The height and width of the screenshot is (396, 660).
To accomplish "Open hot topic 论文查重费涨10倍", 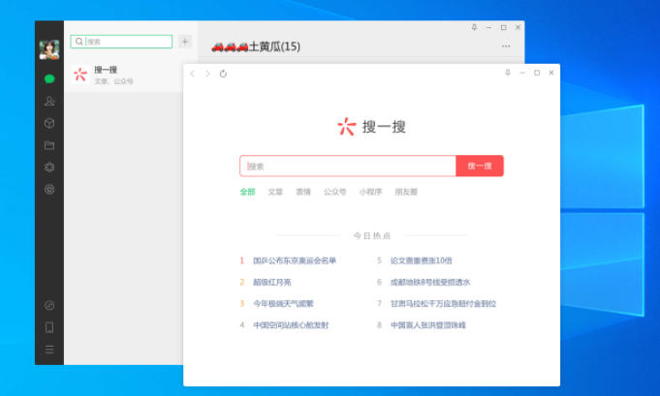I will [x=421, y=260].
